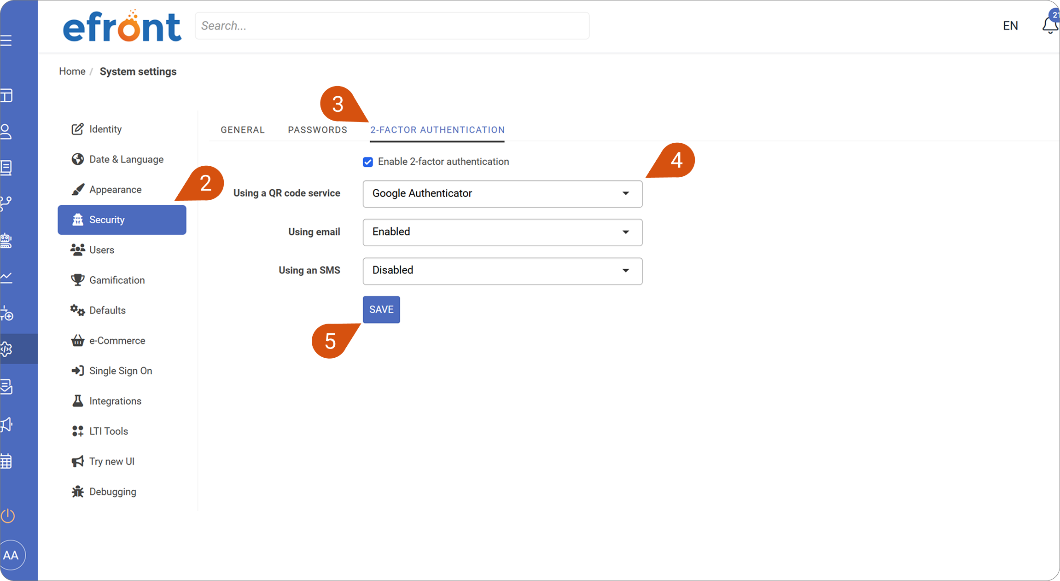Uncheck Enable 2-factor authentication checkbox
This screenshot has height=581, width=1060.
click(x=367, y=162)
